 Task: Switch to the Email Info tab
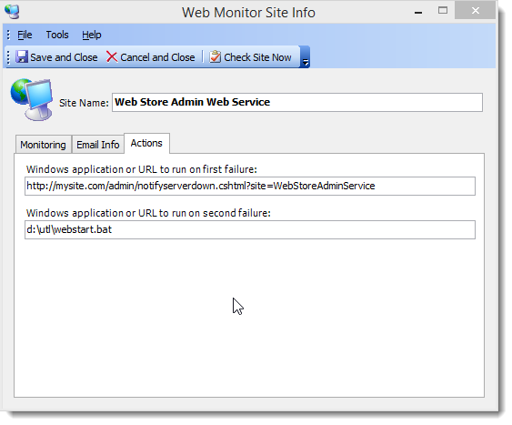pyautogui.click(x=98, y=145)
